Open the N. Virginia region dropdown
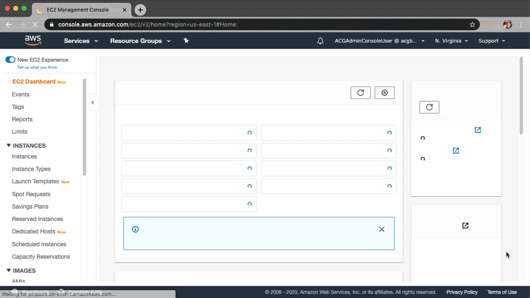Image resolution: width=530 pixels, height=298 pixels. pyautogui.click(x=451, y=41)
